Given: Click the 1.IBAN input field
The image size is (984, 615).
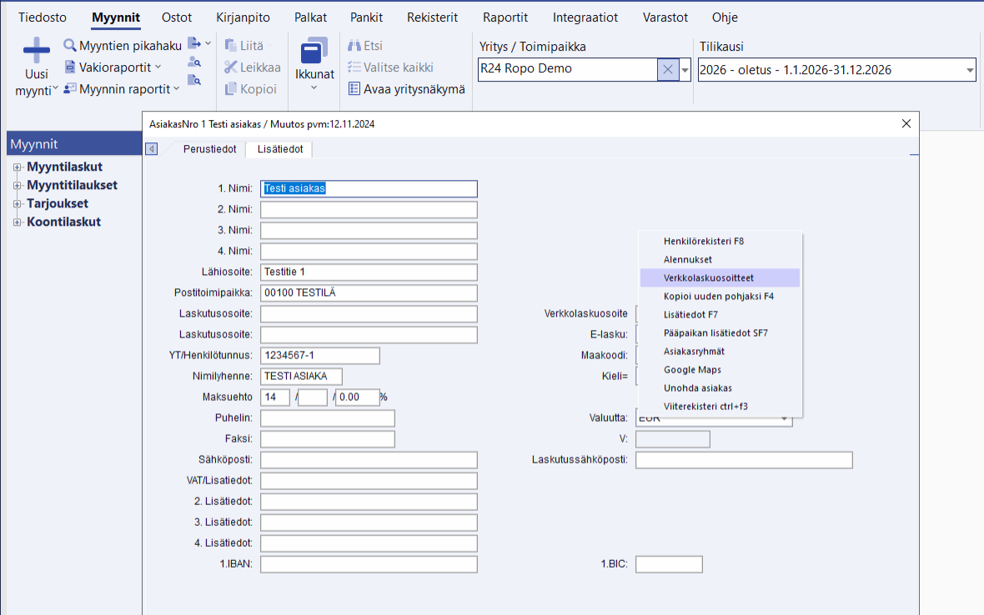Looking at the screenshot, I should (x=369, y=564).
